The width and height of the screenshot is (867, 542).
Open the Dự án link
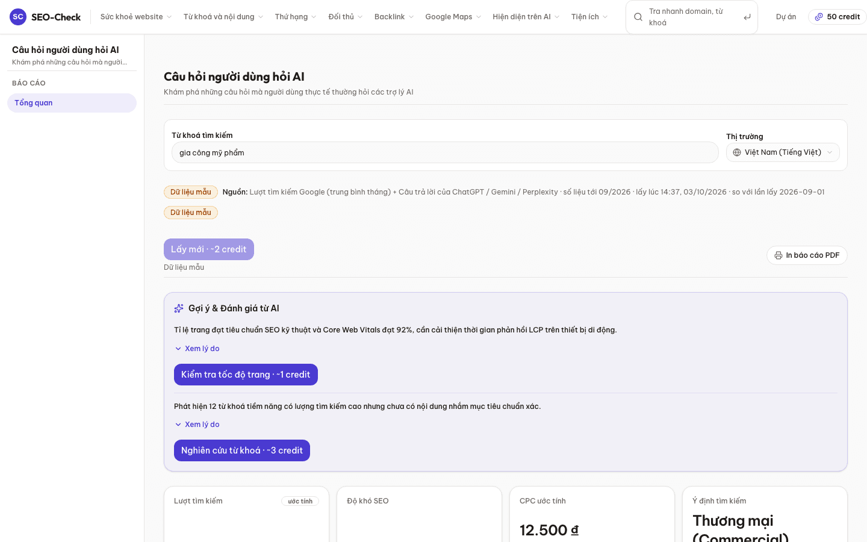point(786,17)
